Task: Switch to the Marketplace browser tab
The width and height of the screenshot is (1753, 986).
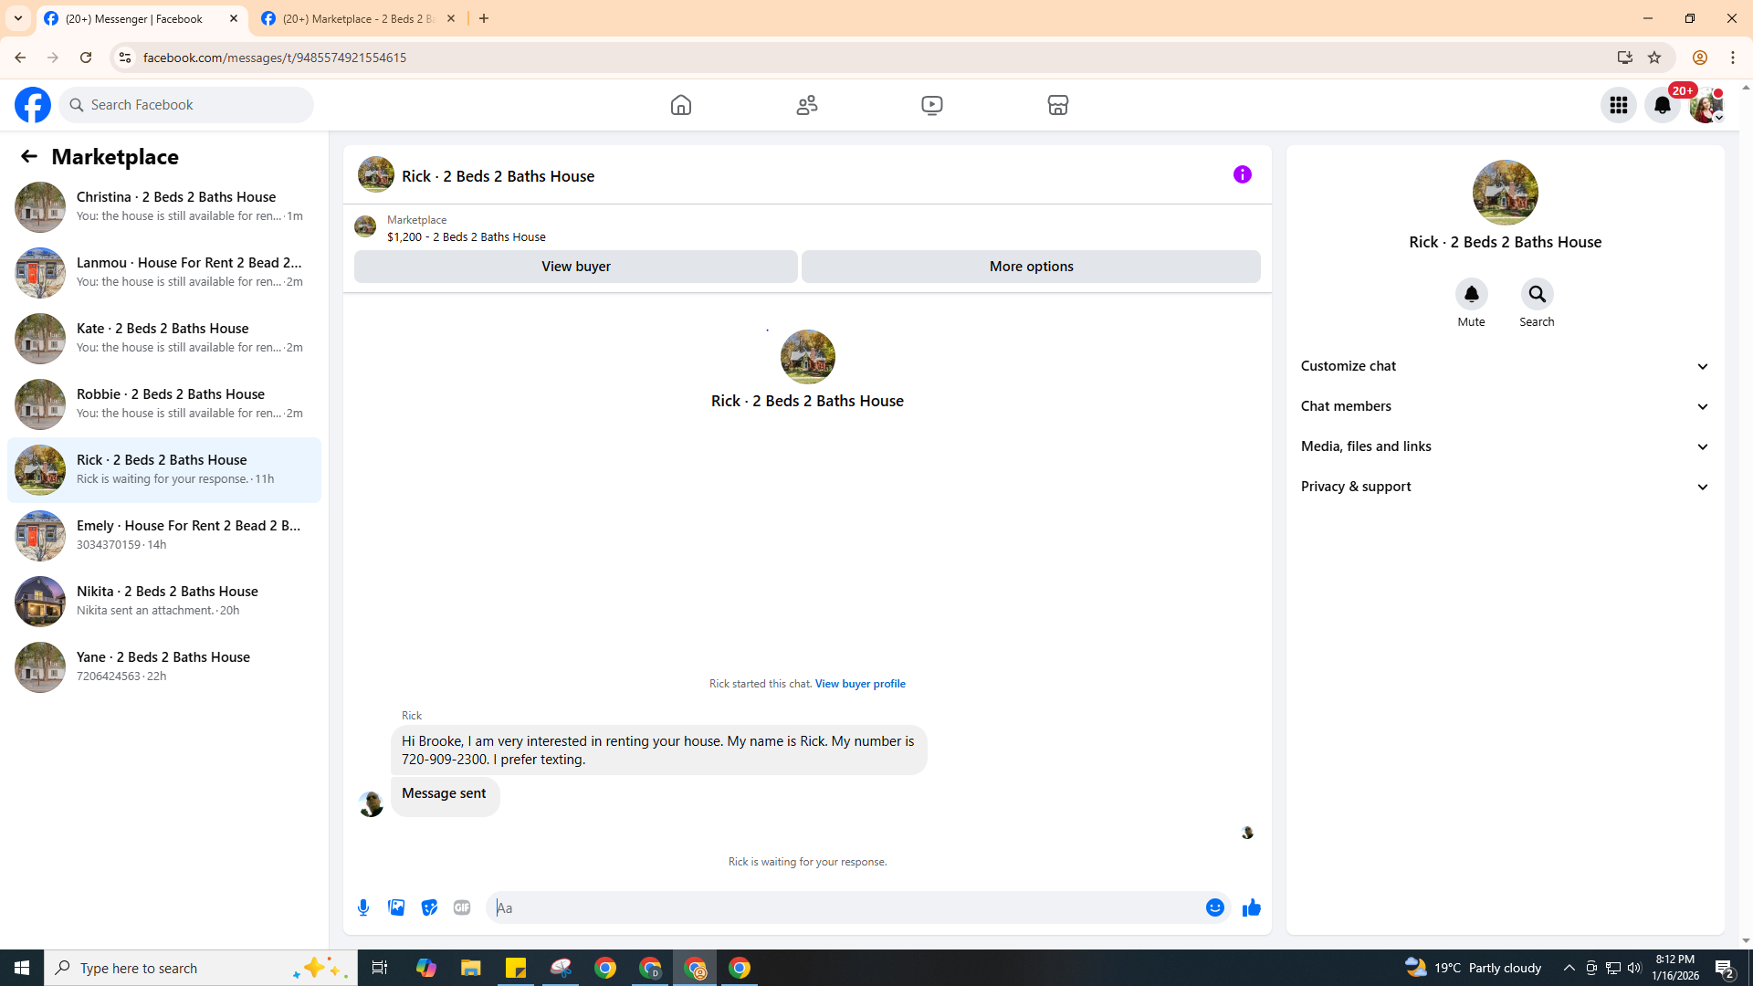Action: pyautogui.click(x=358, y=18)
